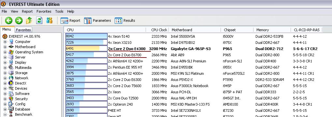This screenshot has width=332, height=117.
Task: Click the DirectX tree icon
Action: pyautogui.click(x=11, y=83)
